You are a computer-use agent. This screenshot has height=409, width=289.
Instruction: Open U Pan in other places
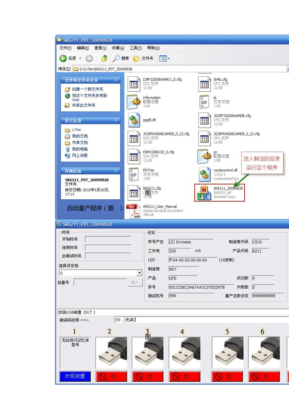(76, 130)
